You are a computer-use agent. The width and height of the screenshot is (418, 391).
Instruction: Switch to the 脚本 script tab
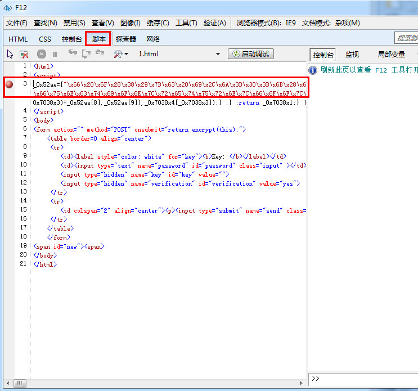click(98, 39)
